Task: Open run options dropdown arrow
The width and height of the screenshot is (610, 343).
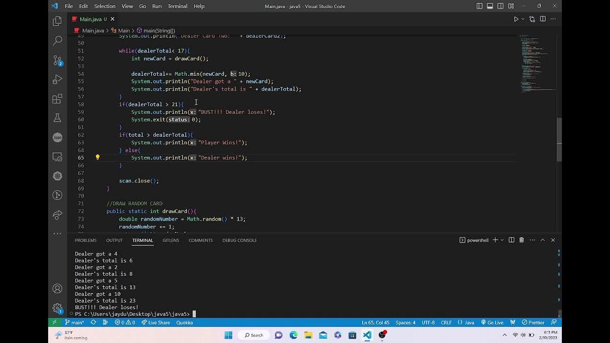Action: (523, 19)
